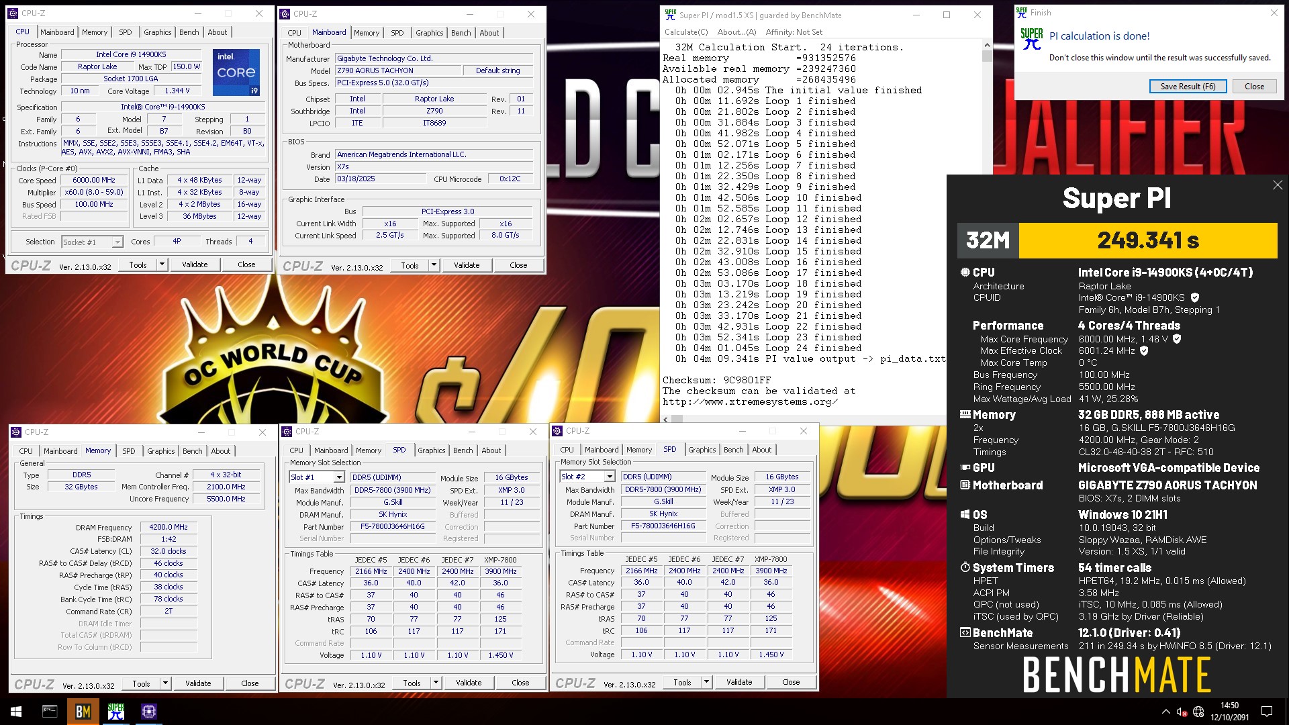Viewport: 1289px width, 725px height.
Task: Open CPU-Z icon in taskbar
Action: pyautogui.click(x=148, y=712)
